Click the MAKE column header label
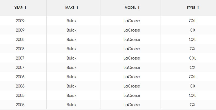The height and width of the screenshot is (110, 216). click(70, 8)
